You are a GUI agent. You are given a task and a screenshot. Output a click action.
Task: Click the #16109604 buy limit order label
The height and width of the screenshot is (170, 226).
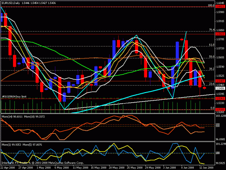pos(14,96)
